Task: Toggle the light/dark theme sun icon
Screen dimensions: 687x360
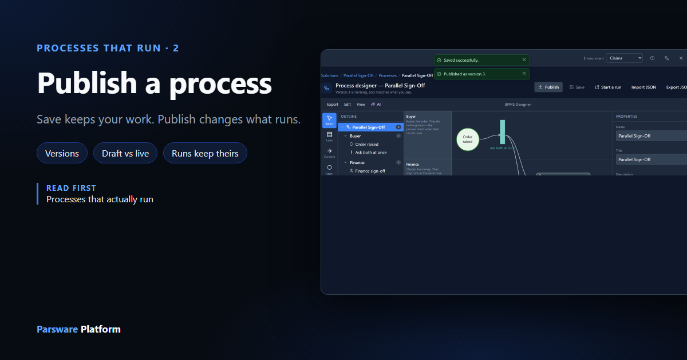Action: (x=681, y=58)
